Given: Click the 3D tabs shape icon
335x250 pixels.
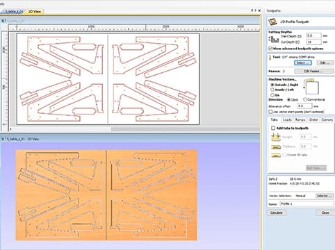Looking at the screenshot, I should point(275,155).
